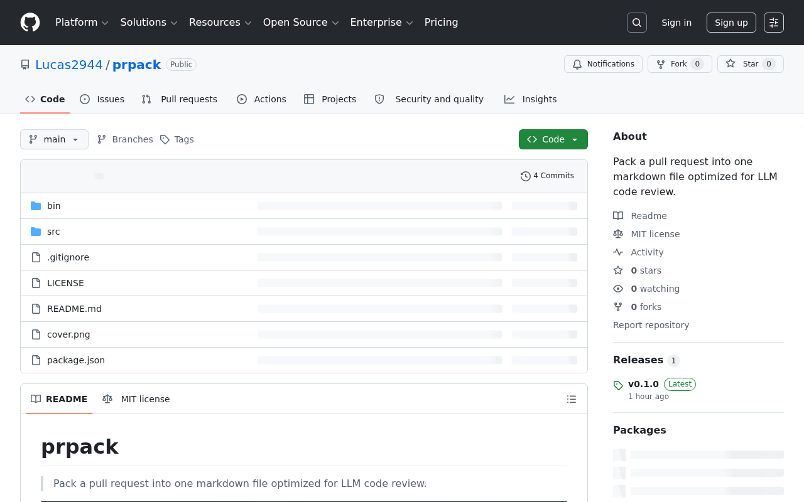Open the cover.png file

68,334
